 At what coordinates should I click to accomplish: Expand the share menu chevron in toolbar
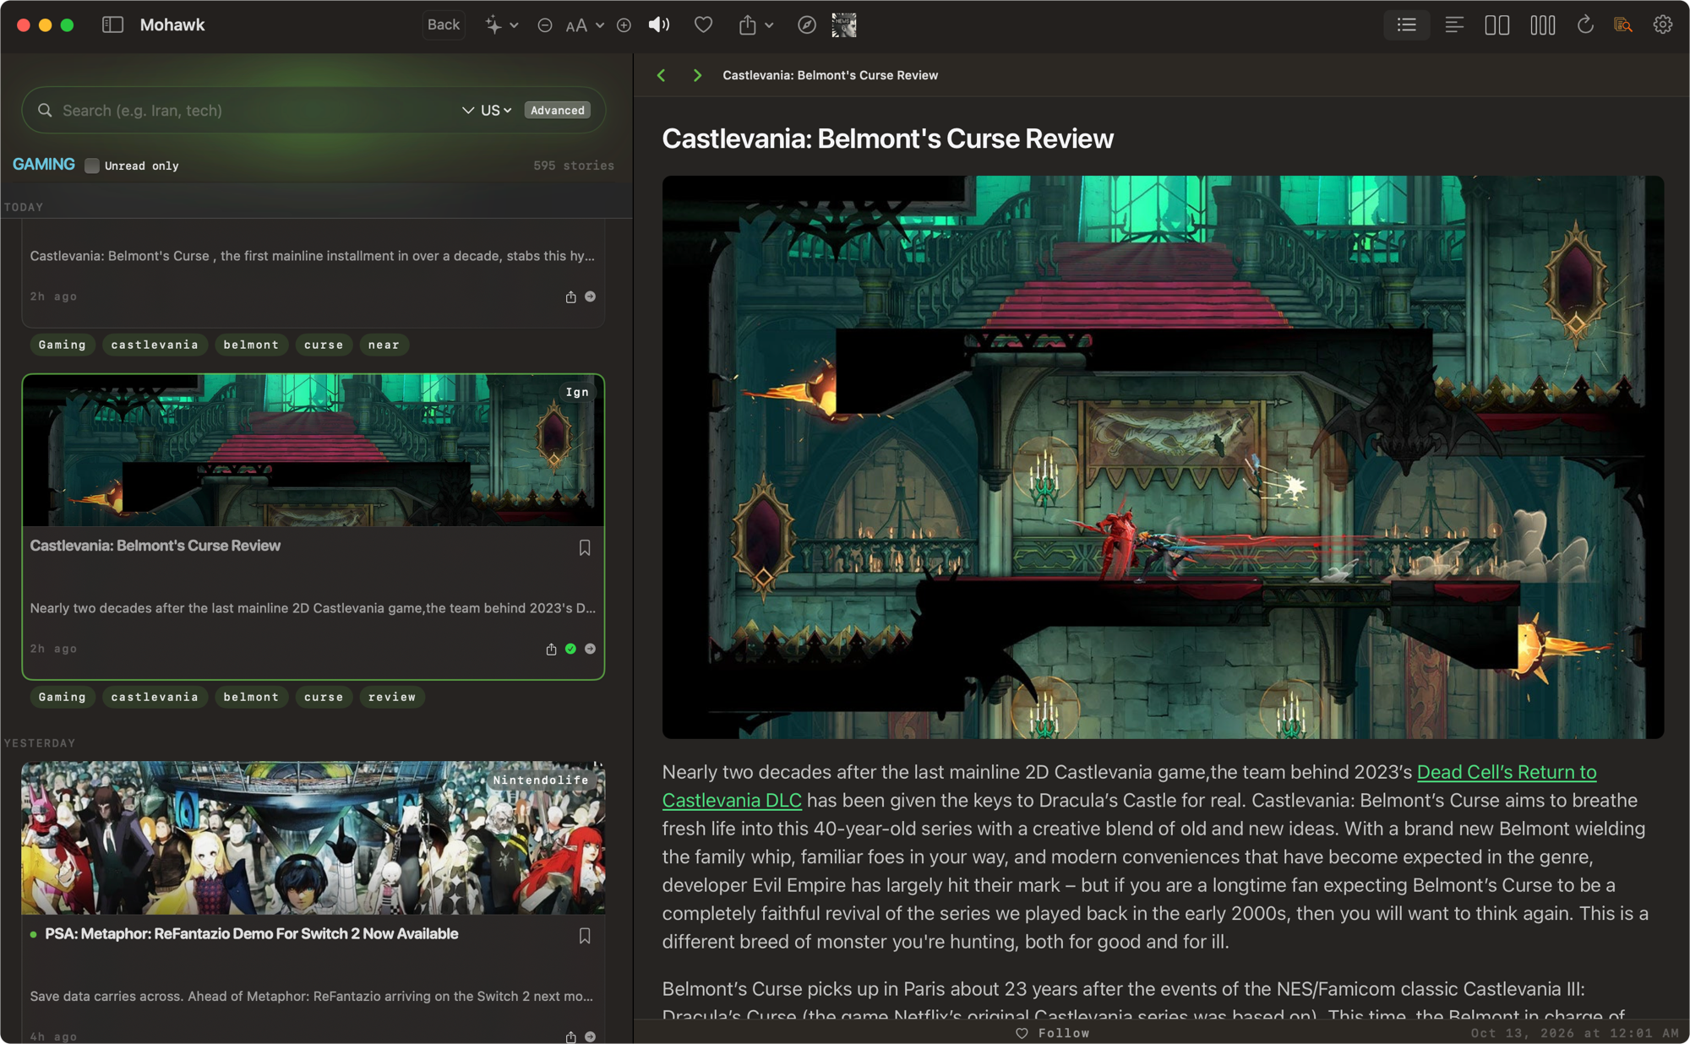click(769, 25)
